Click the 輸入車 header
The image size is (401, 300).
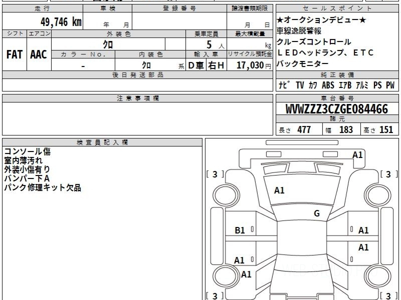206,54
